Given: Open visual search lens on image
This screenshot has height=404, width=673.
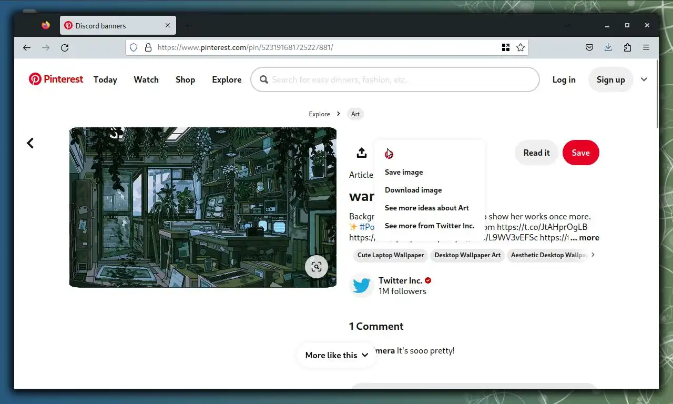Looking at the screenshot, I should click(317, 267).
